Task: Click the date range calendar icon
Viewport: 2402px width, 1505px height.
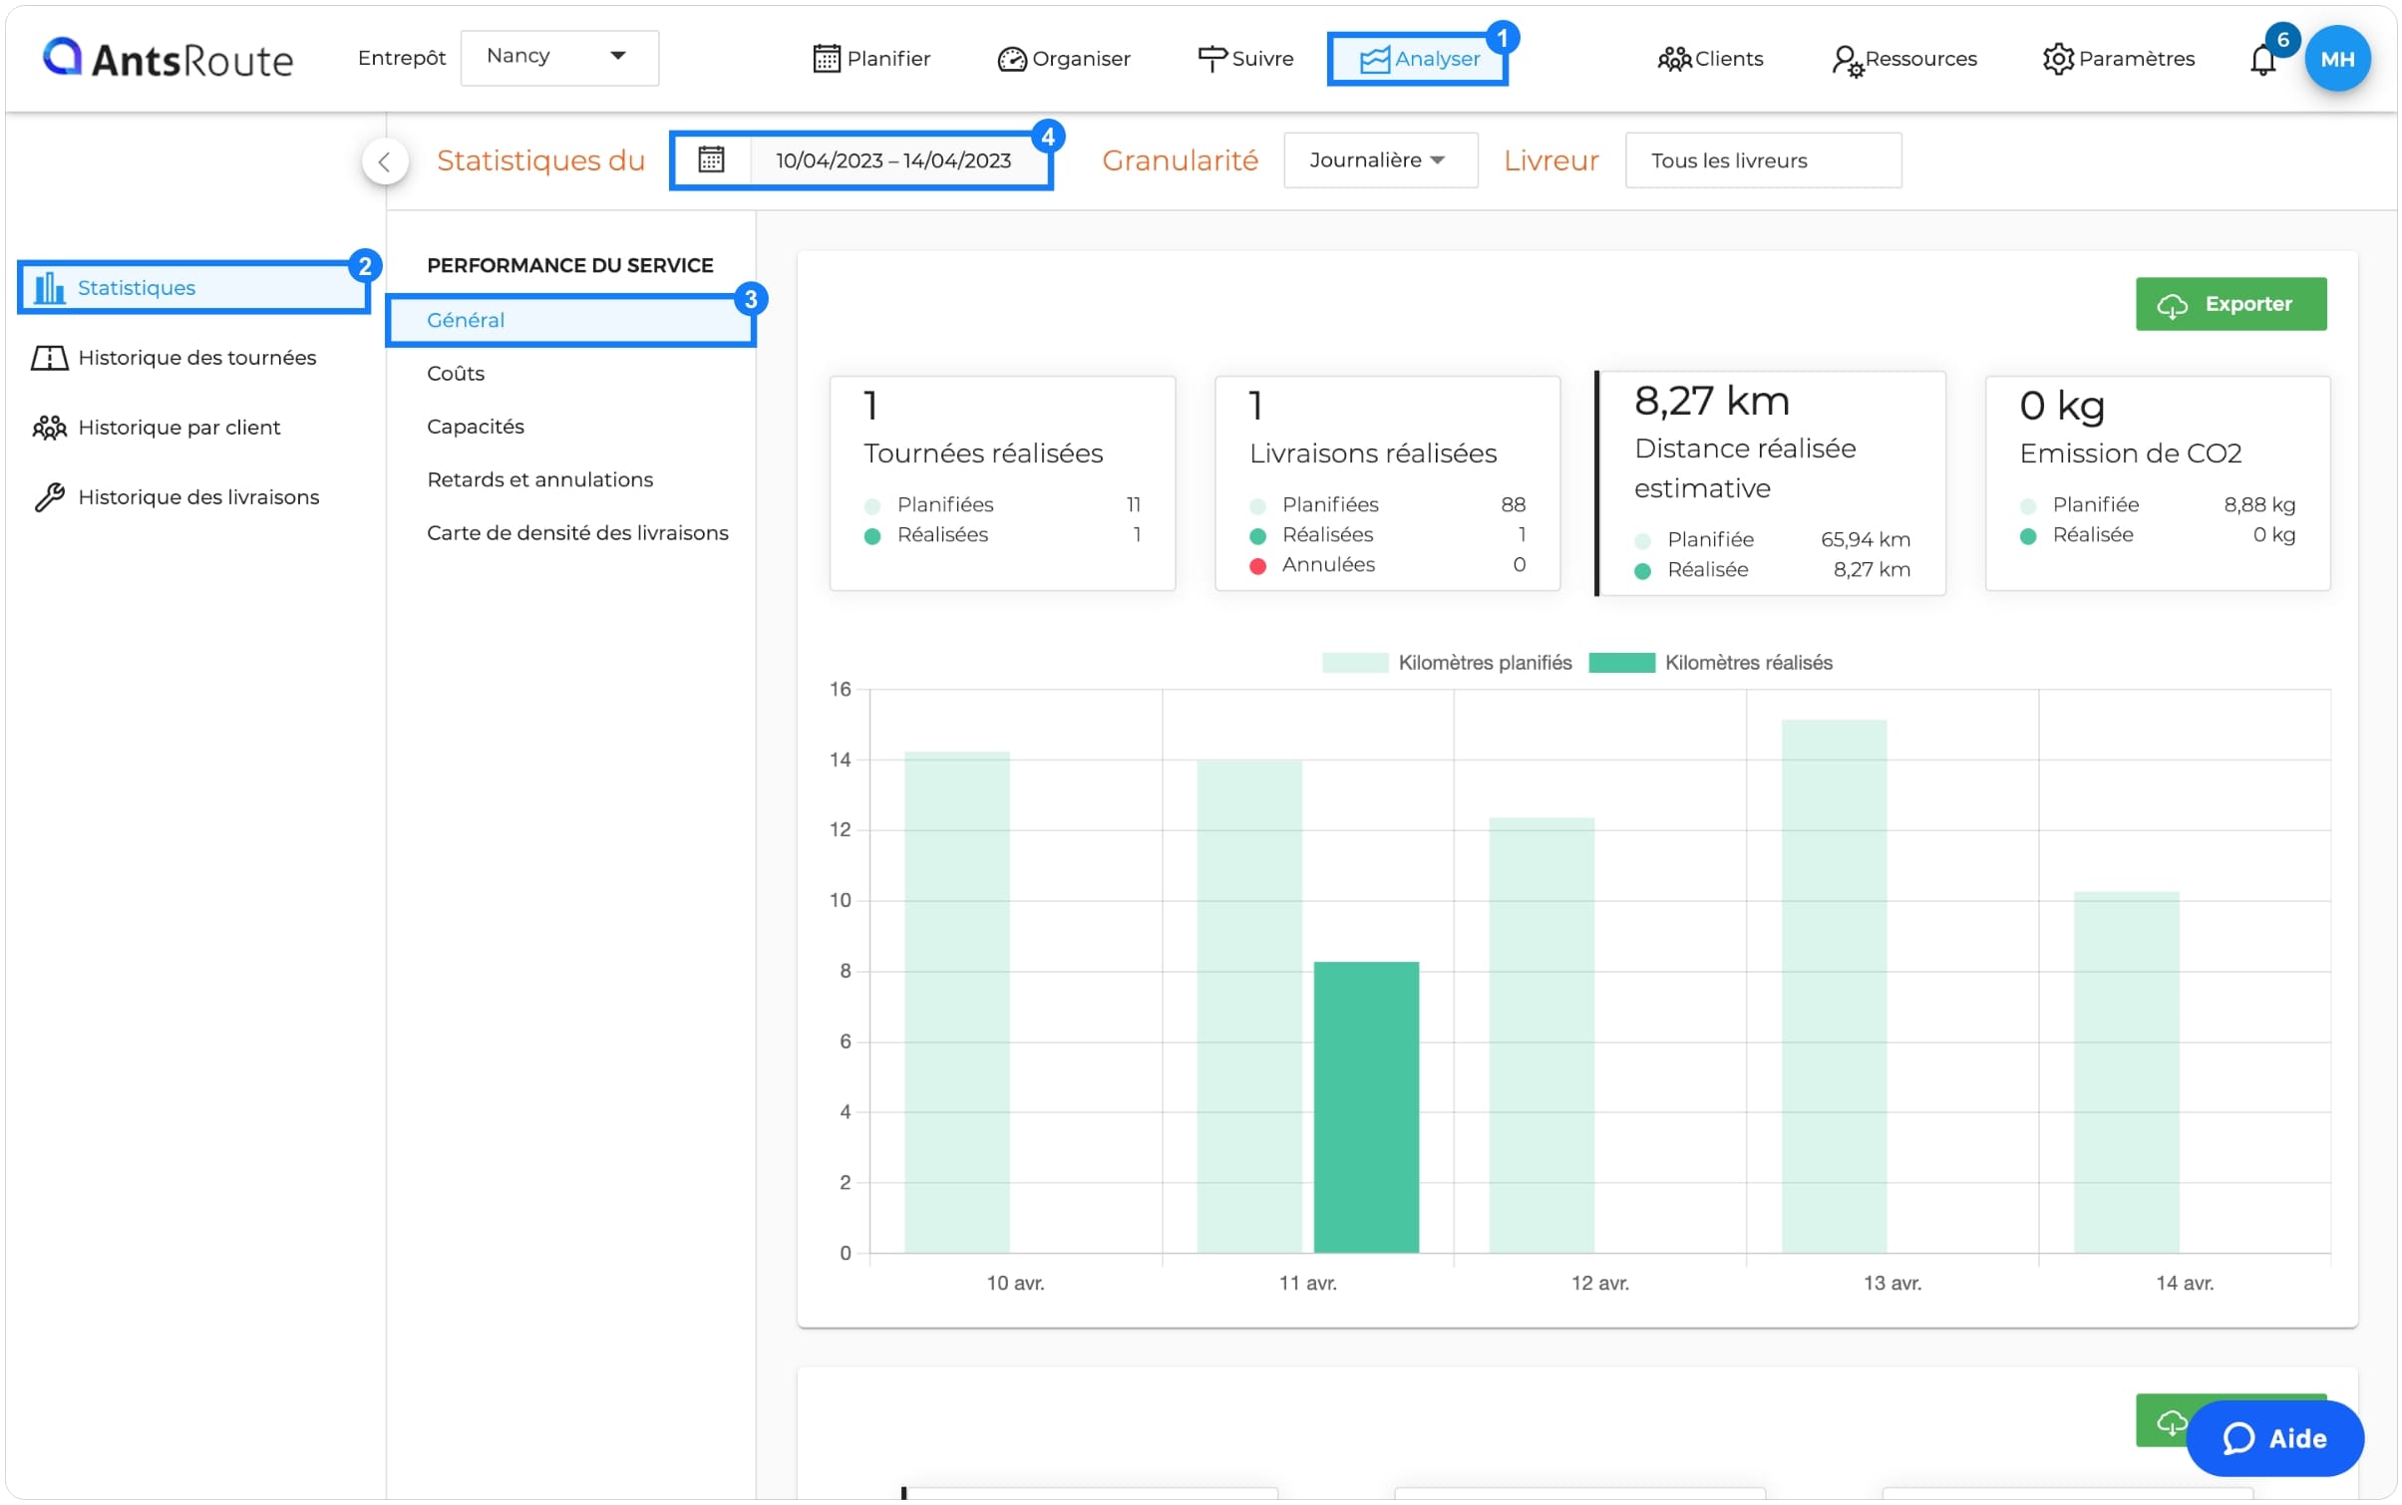Action: (x=710, y=159)
